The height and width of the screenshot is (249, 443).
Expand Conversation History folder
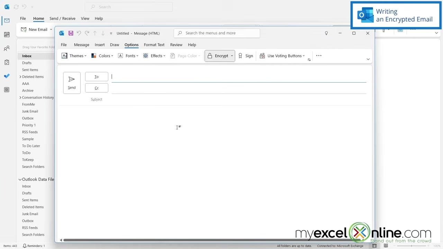pyautogui.click(x=20, y=98)
